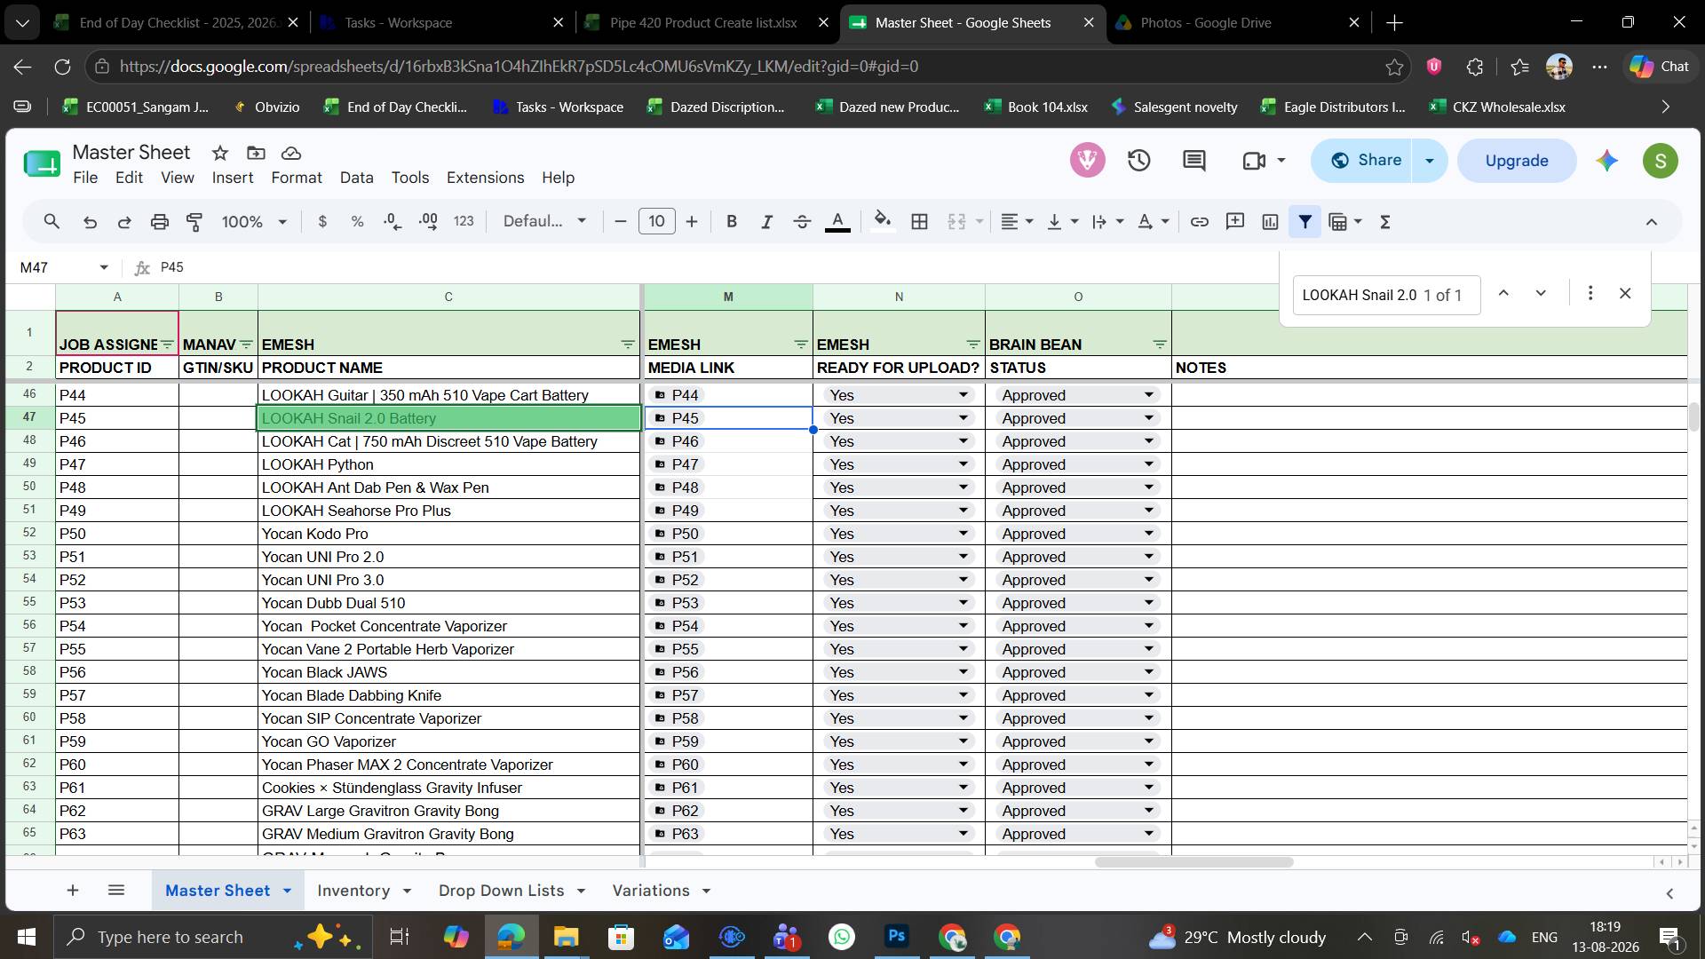The height and width of the screenshot is (959, 1705).
Task: Click the paint format icon
Action: 194,222
